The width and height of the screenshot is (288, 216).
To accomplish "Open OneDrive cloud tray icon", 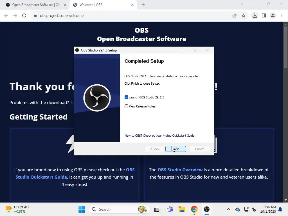I will pos(237,209).
